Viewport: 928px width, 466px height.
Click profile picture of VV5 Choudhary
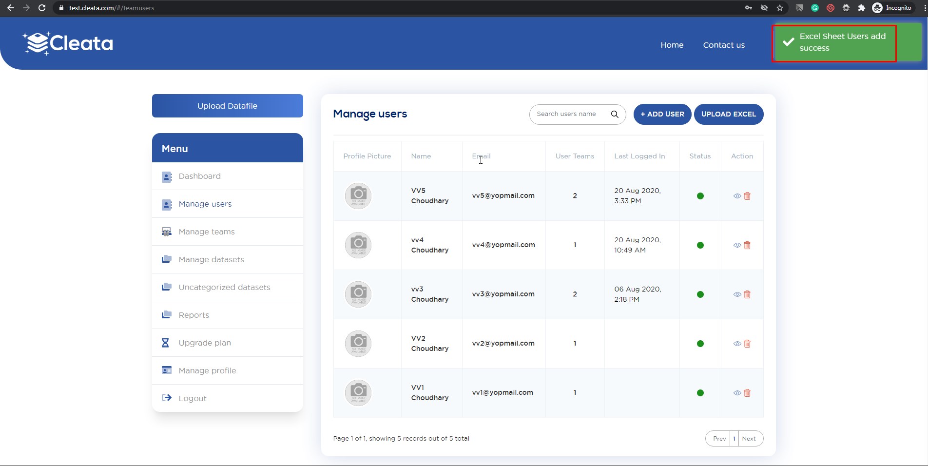coord(358,196)
